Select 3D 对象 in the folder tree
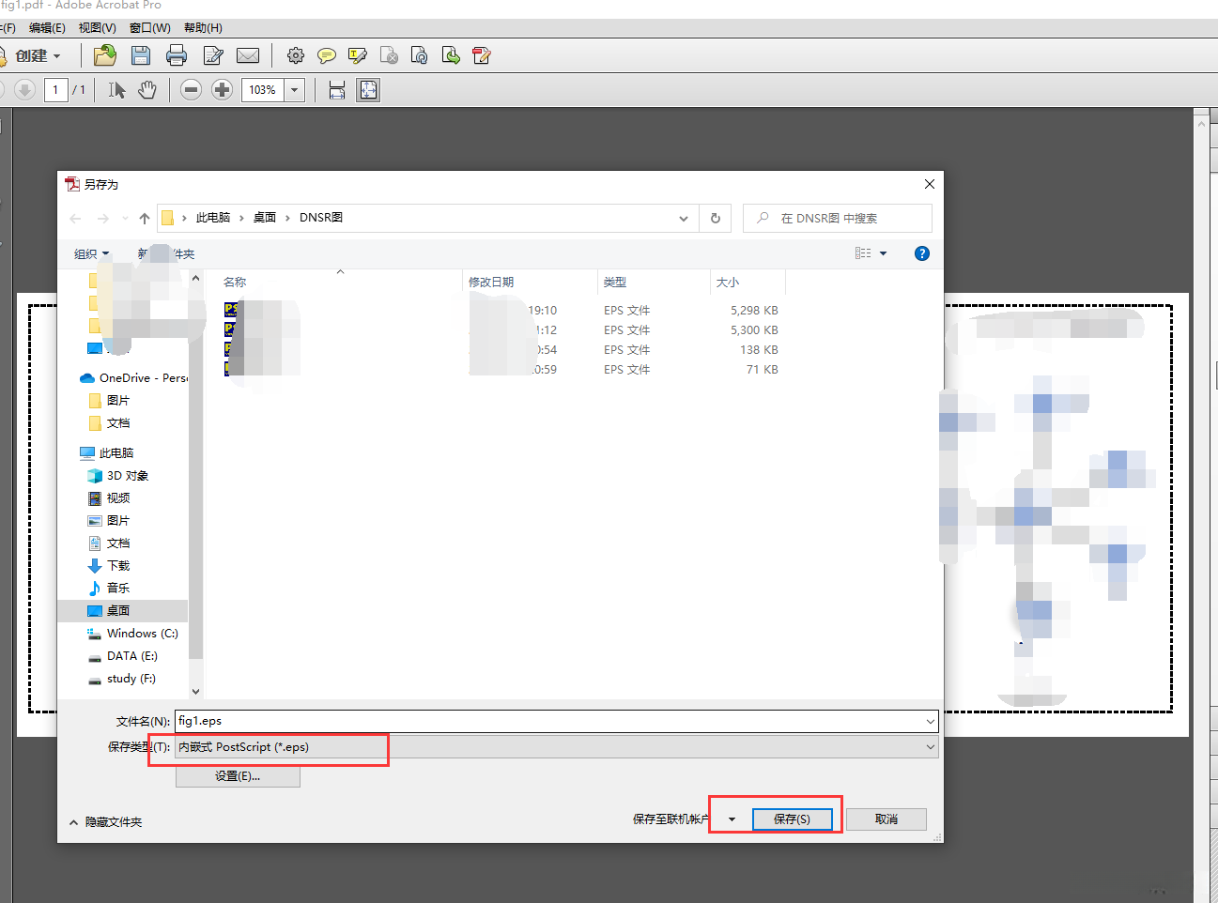Viewport: 1218px width, 903px height. pyautogui.click(x=118, y=476)
